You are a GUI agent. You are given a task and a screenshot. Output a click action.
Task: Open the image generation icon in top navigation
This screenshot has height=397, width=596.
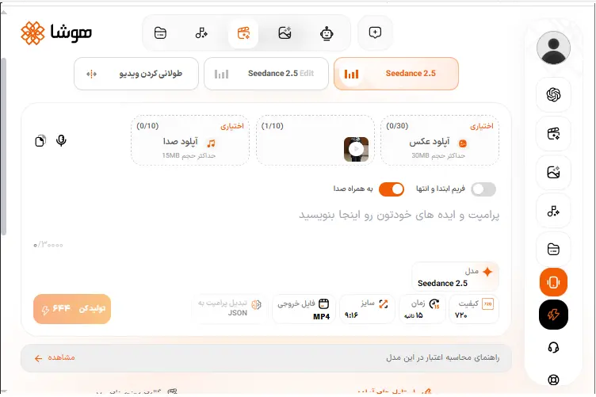coord(285,33)
